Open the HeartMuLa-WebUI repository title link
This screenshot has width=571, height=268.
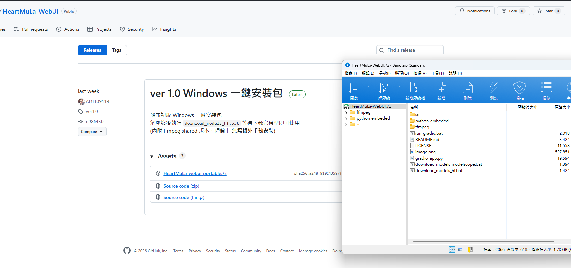pos(31,11)
